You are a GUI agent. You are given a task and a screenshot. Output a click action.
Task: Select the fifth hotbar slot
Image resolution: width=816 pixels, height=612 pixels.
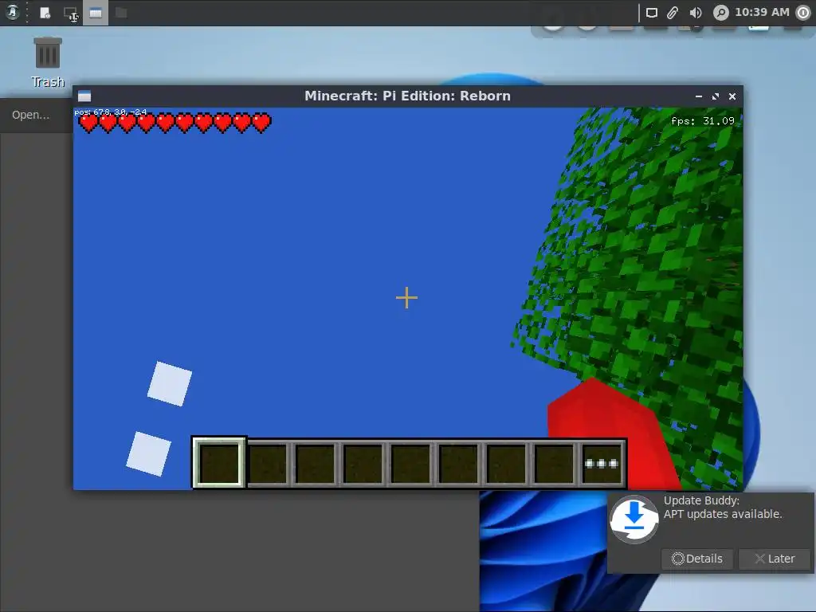coord(411,464)
